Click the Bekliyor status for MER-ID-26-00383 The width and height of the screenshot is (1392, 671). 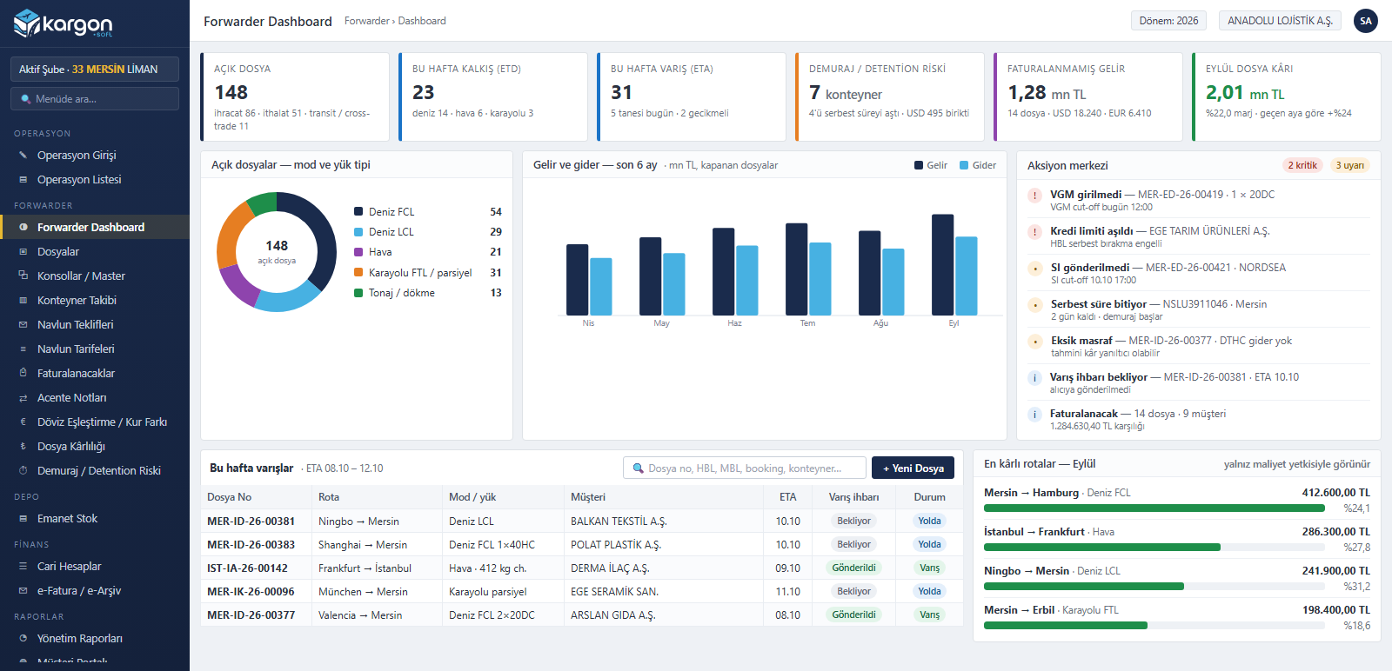pos(853,545)
